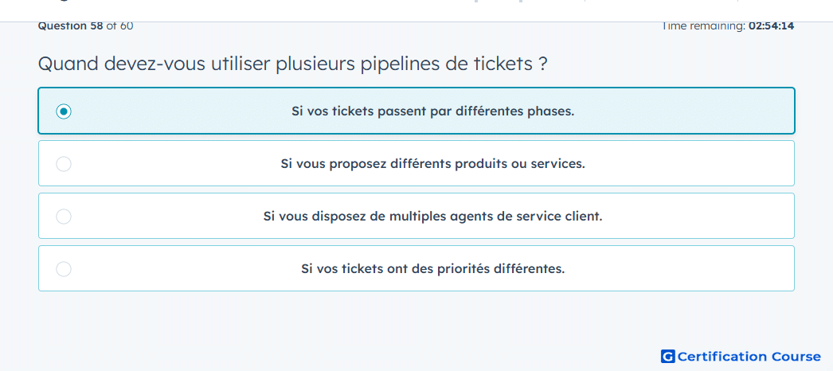Click the text 'Si vos tickets passent par différentes phases.'
The height and width of the screenshot is (371, 833).
(x=433, y=111)
